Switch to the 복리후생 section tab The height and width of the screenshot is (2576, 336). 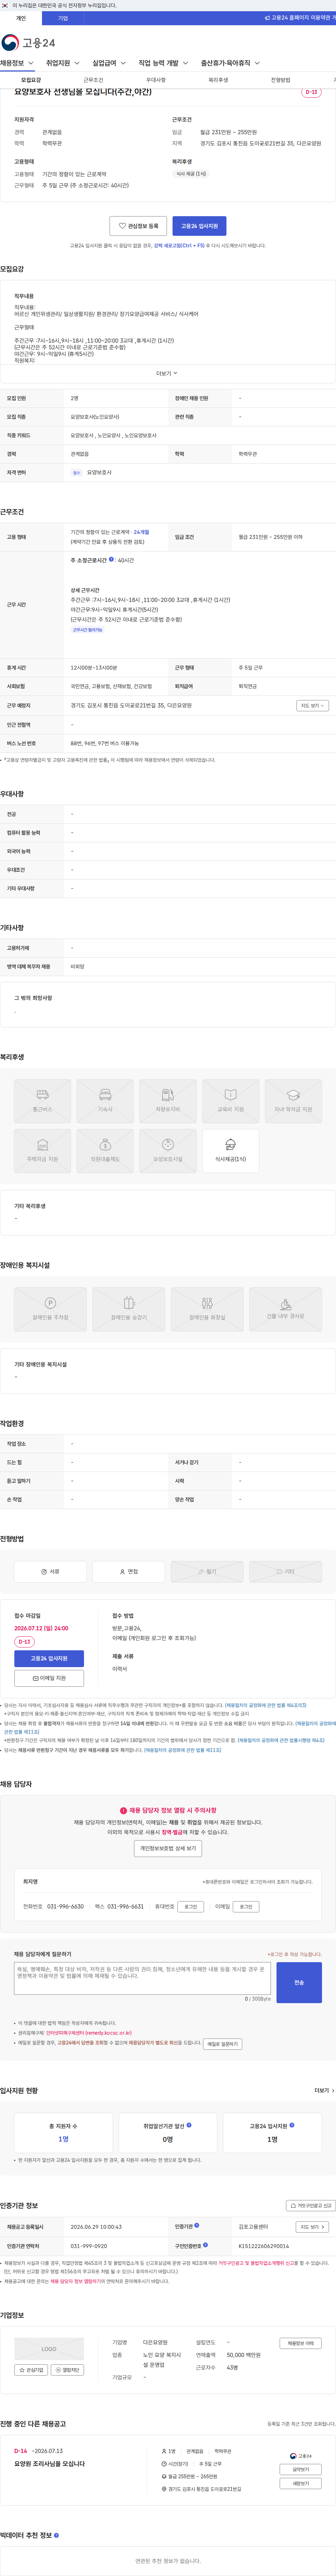coord(218,80)
